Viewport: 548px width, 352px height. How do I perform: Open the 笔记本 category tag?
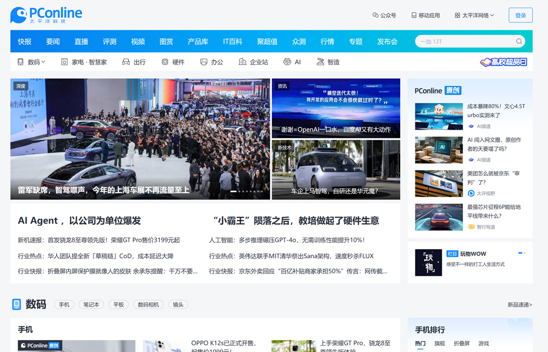(91, 305)
